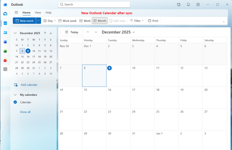Navigate to previous month in main view

[x=88, y=32]
